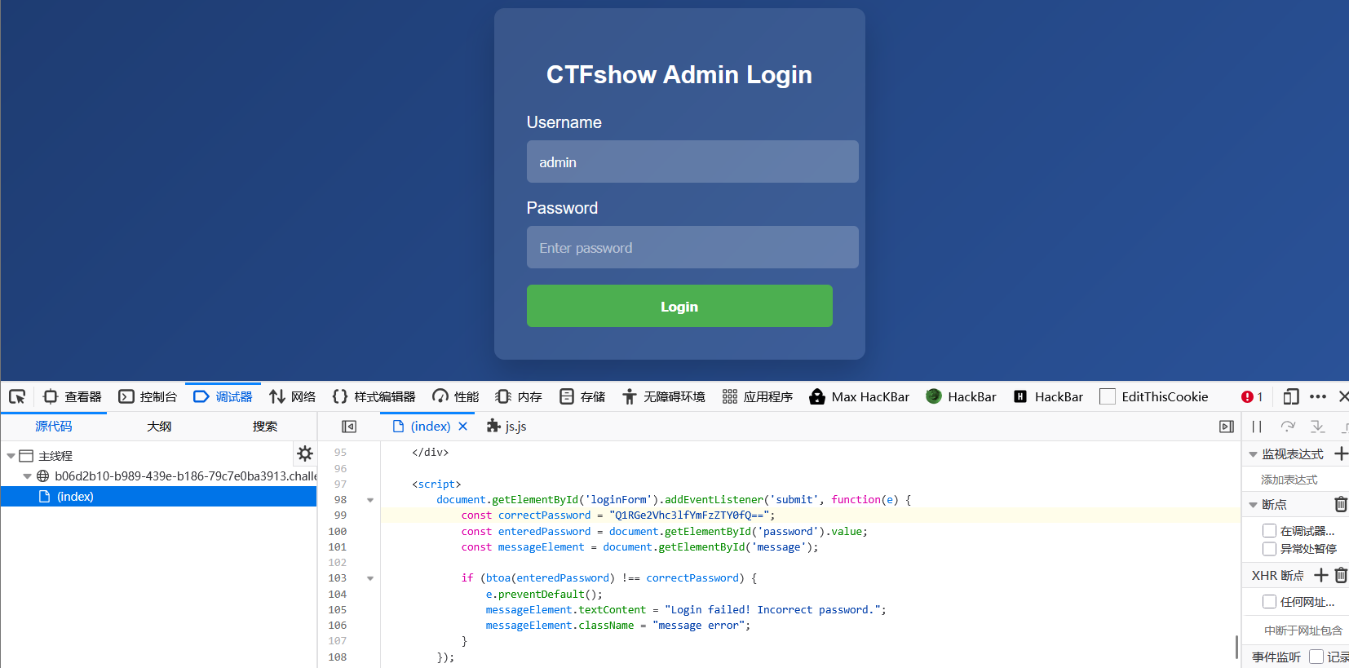Open the sources gear settings icon

305,453
